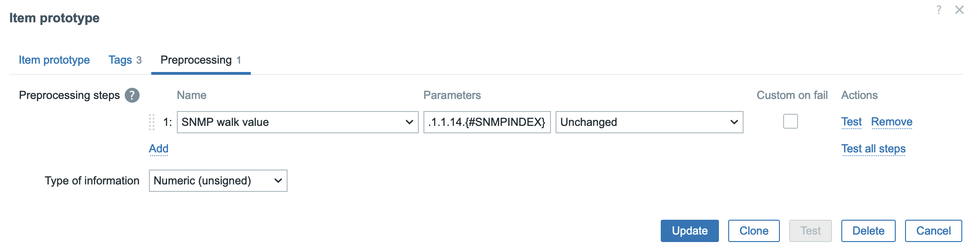Click the Test all steps link

873,149
